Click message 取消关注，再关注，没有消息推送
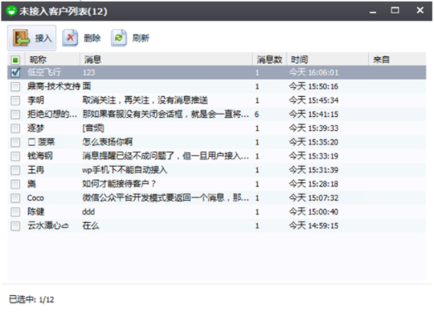 coord(145,100)
